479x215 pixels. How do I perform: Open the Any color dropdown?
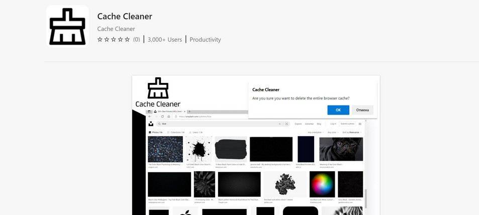pyautogui.click(x=333, y=133)
